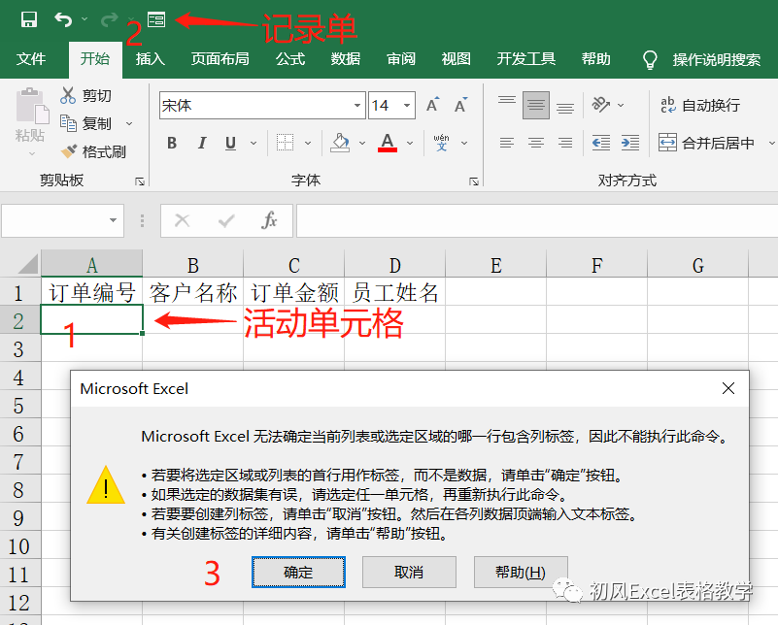Click 确定 button in Excel dialog

298,572
